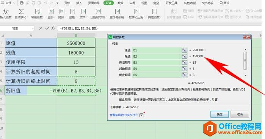Viewport: 265px width, 139px height.
Task: Switch to the 安全 (Security) tab
Action: pyautogui.click(x=156, y=3)
